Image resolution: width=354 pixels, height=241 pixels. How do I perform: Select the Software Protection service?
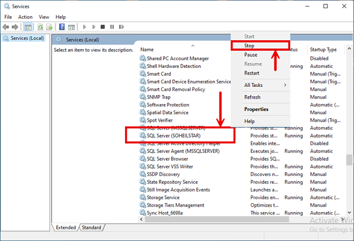(168, 105)
